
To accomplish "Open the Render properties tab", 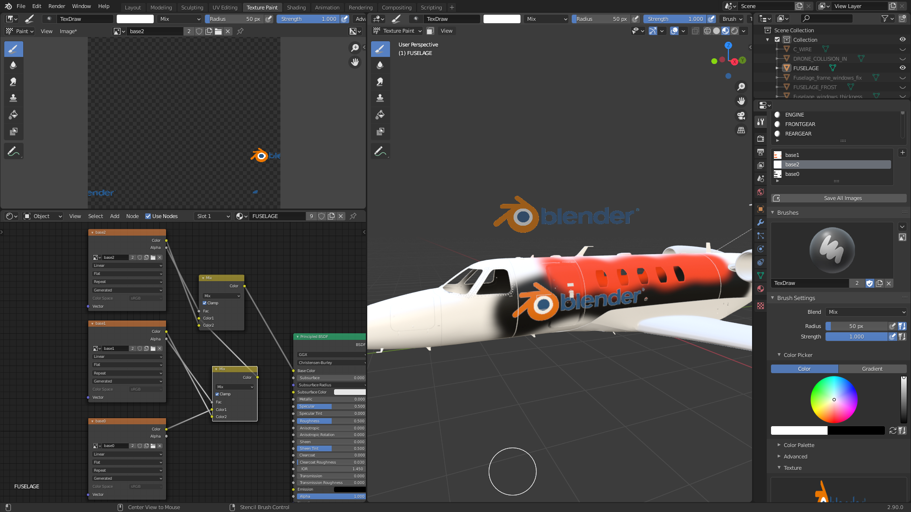I will (761, 139).
